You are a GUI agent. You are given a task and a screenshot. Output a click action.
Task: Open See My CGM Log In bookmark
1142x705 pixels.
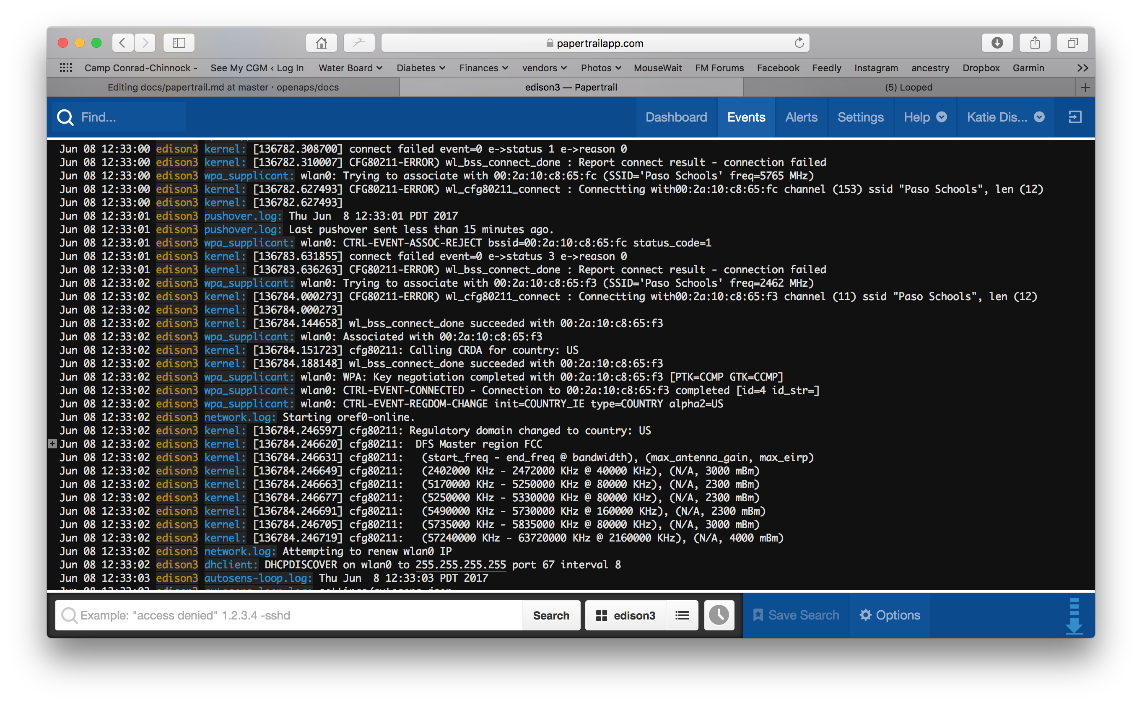pos(257,67)
